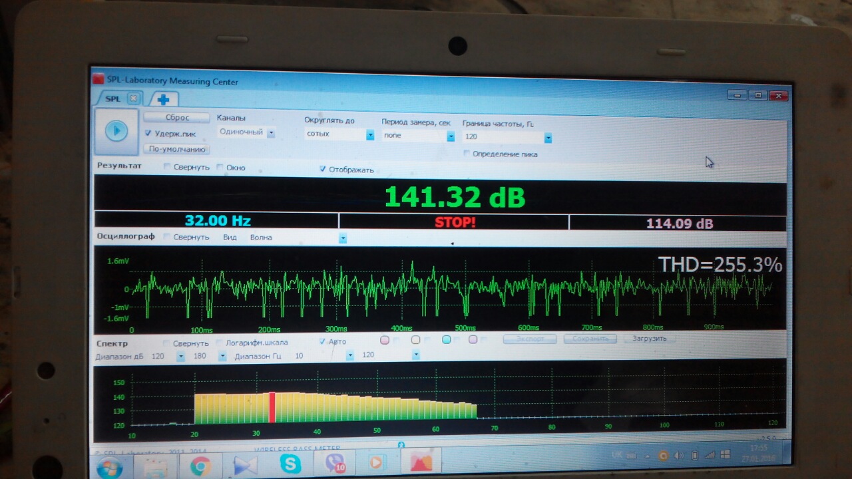Open Google Chrome from the taskbar
Viewport: 852px width, 479px height.
[x=200, y=466]
